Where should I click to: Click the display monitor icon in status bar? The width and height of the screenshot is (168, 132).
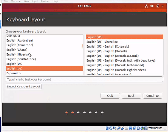[x=130, y=128]
